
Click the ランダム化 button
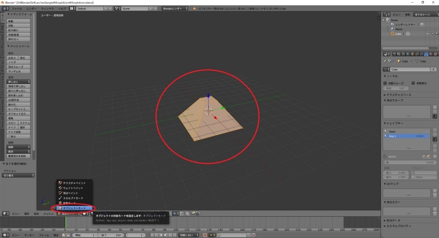coord(18,71)
